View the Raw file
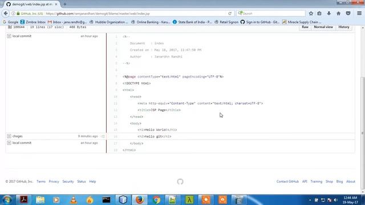This screenshot has height=205, width=365. [x=305, y=27]
